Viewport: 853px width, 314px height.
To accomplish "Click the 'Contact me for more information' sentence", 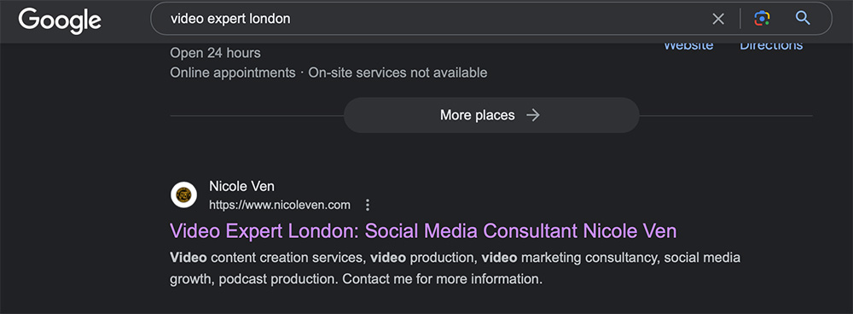I will [x=442, y=280].
